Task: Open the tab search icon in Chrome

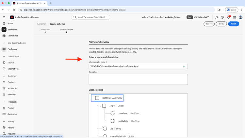Action: 219,10
